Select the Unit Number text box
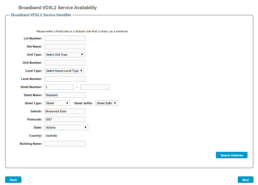The image size is (258, 185). pyautogui.click(x=65, y=63)
